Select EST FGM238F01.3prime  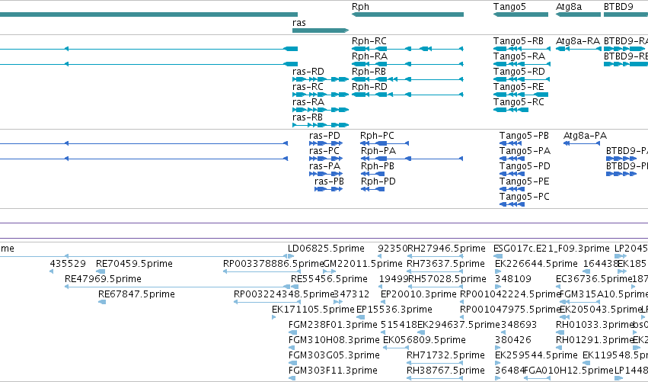tap(333, 325)
